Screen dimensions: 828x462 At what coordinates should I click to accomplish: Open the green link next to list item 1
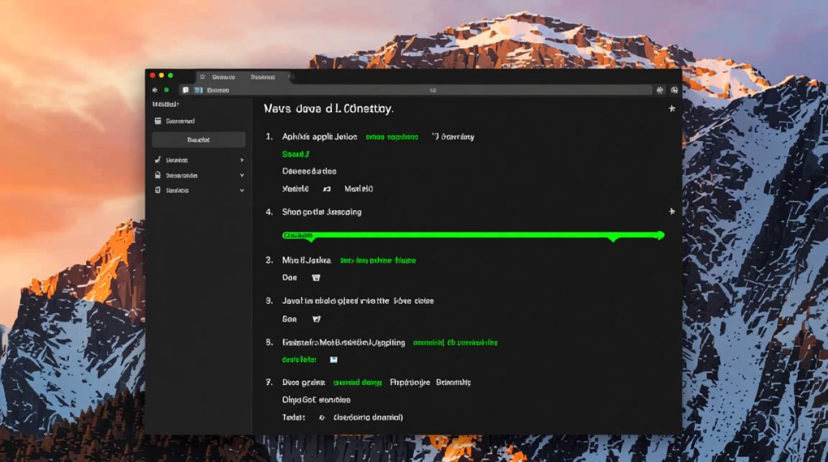tap(392, 137)
